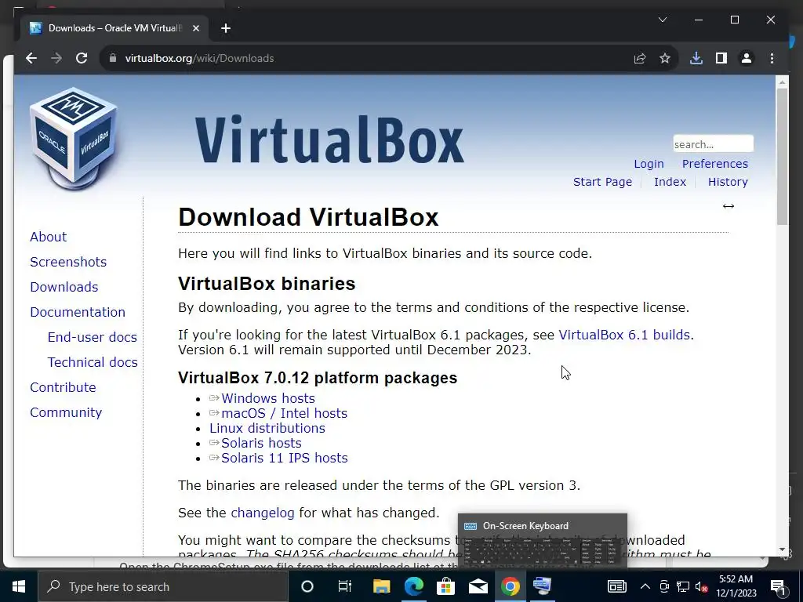Click the page vertical scrollbar thumb

tap(782, 156)
